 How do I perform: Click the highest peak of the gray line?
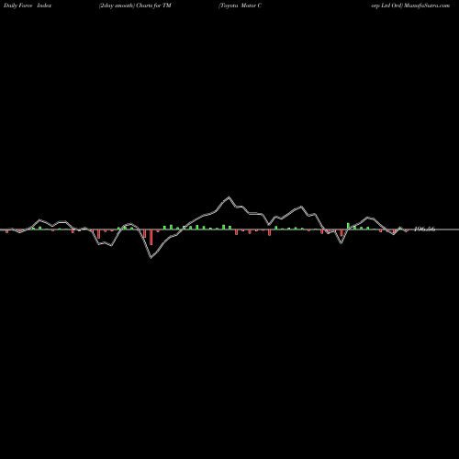[x=229, y=197]
